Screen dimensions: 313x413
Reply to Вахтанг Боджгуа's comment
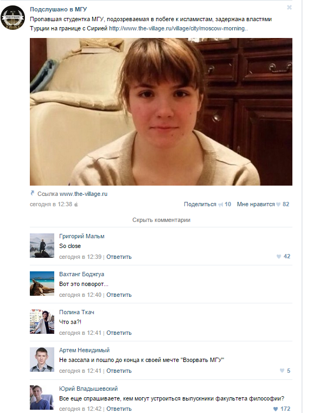point(119,295)
